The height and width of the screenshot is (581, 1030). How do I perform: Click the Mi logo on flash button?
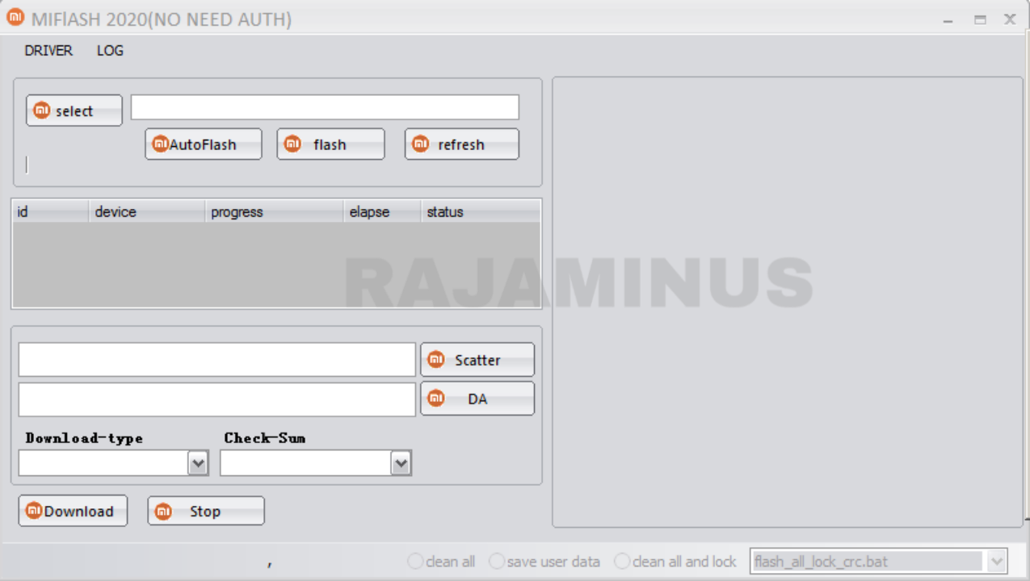coord(293,144)
